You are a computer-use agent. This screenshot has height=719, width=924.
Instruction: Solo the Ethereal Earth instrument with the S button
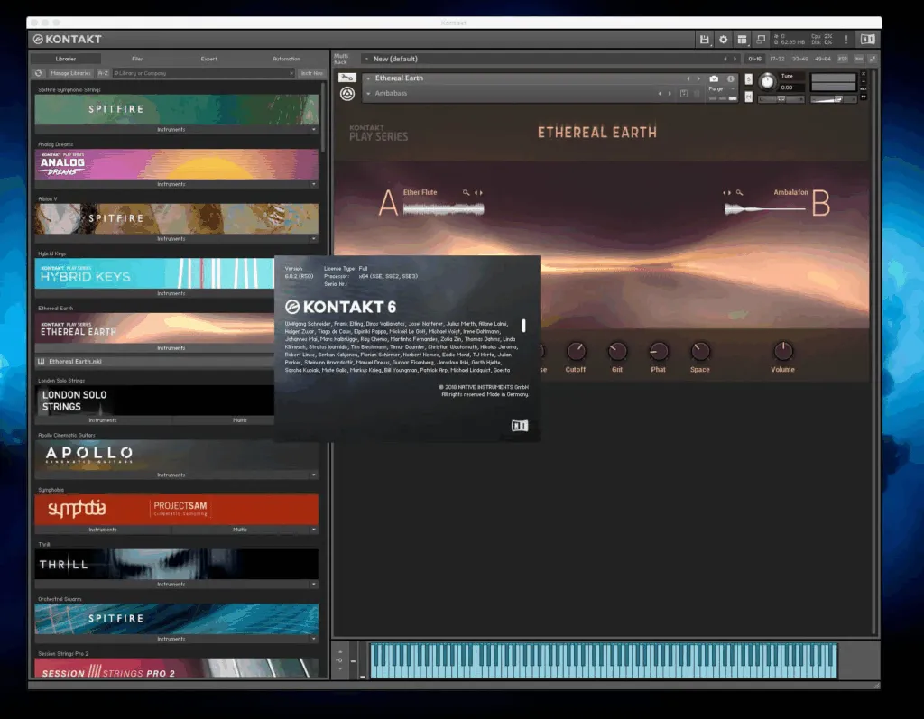pyautogui.click(x=749, y=79)
